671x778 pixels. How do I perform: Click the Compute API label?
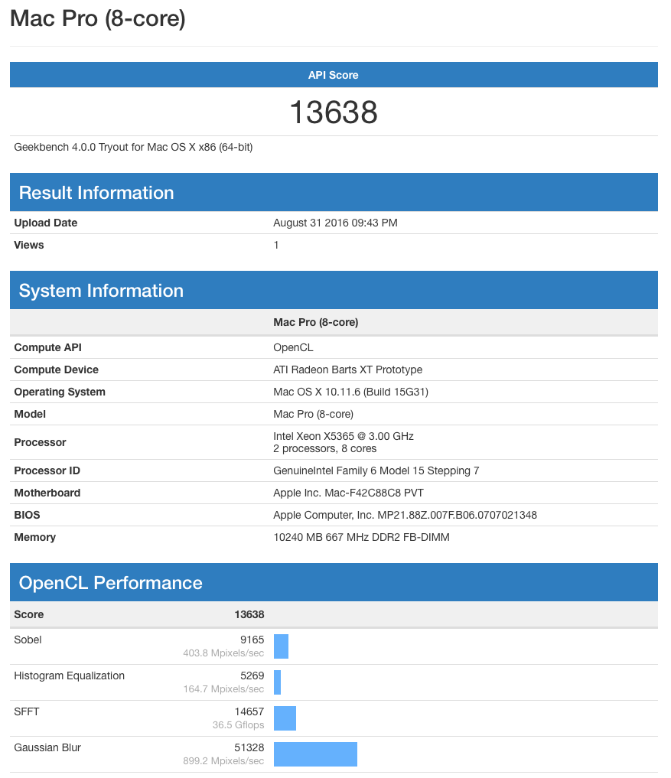pyautogui.click(x=47, y=348)
